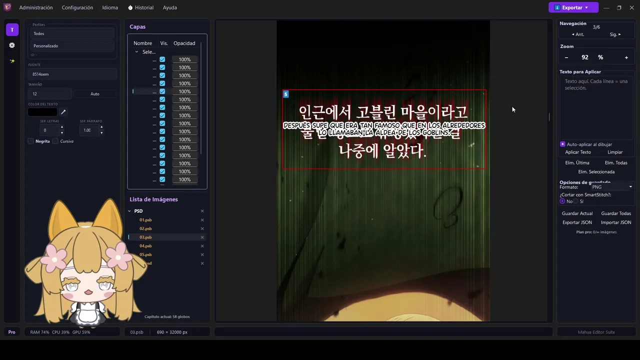Viewport: 640px width, 360px height.
Task: Collapse the PSD folder in image list
Action: (x=129, y=211)
